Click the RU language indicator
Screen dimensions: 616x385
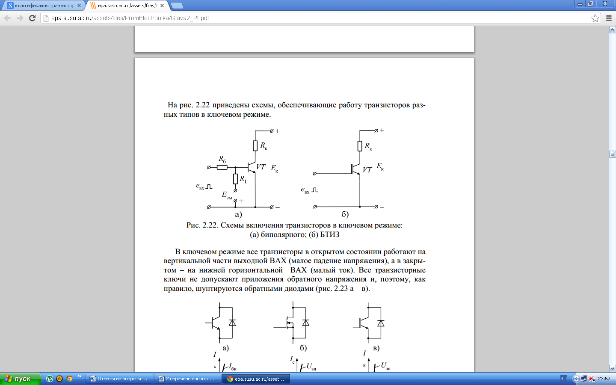pyautogui.click(x=563, y=379)
